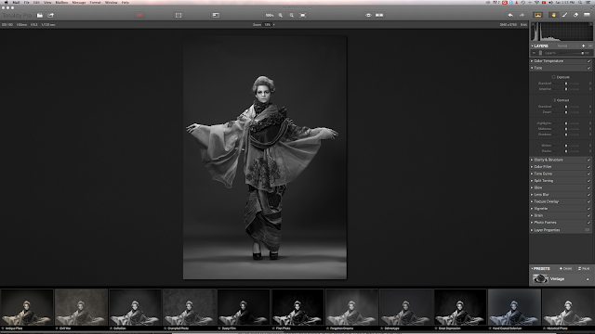Select the crop tool icon
The height and width of the screenshot is (334, 595).
click(x=178, y=15)
